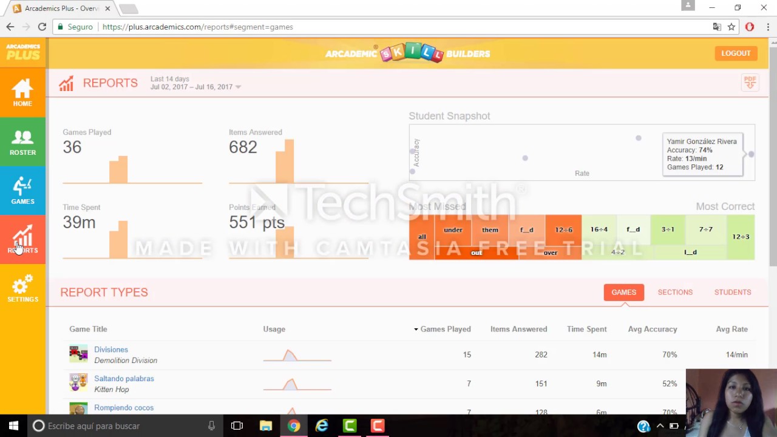This screenshot has width=777, height=437.
Task: Open the green Camtasia taskbar icon
Action: (x=350, y=426)
